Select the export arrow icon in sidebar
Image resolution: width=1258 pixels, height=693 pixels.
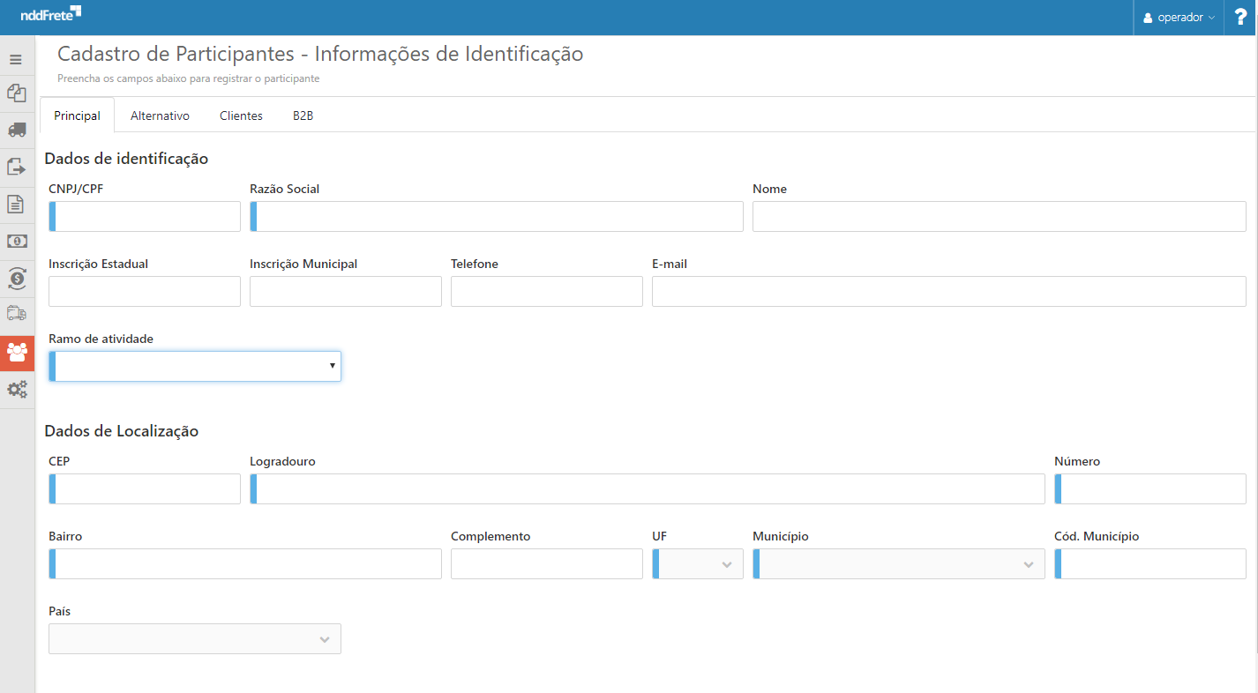16,167
